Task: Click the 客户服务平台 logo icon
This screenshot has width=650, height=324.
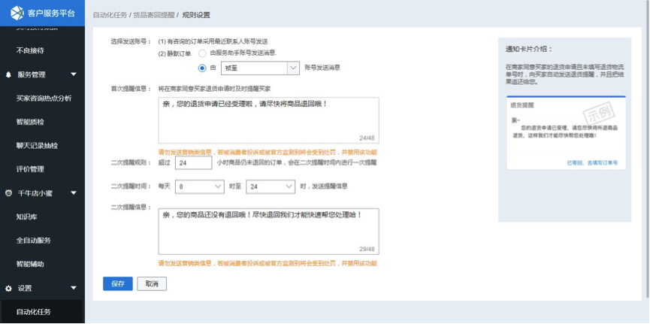Action: [17, 14]
